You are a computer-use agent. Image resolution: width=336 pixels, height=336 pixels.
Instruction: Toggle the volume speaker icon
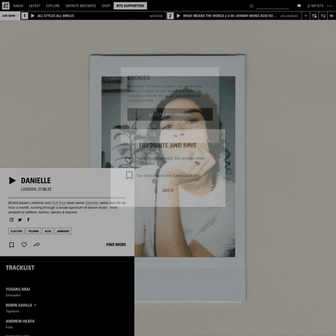click(x=332, y=16)
